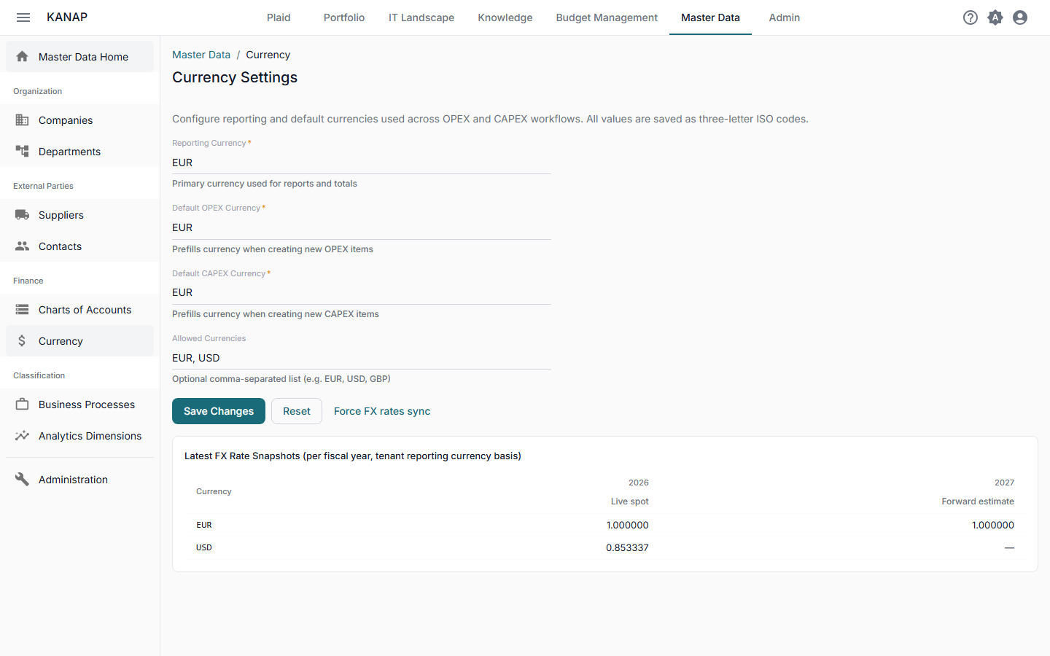Viewport: 1050px width, 656px height.
Task: Go to the IT Landscape tab
Action: (x=421, y=17)
